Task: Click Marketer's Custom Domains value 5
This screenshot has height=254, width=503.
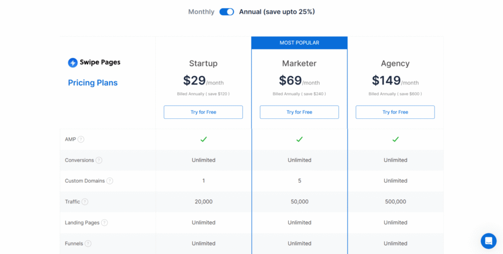Action: [299, 181]
